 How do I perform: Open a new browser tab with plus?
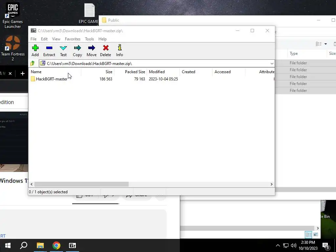(23, 74)
